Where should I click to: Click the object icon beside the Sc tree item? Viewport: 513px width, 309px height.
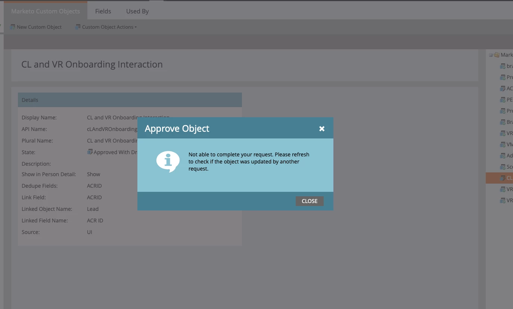[503, 167]
